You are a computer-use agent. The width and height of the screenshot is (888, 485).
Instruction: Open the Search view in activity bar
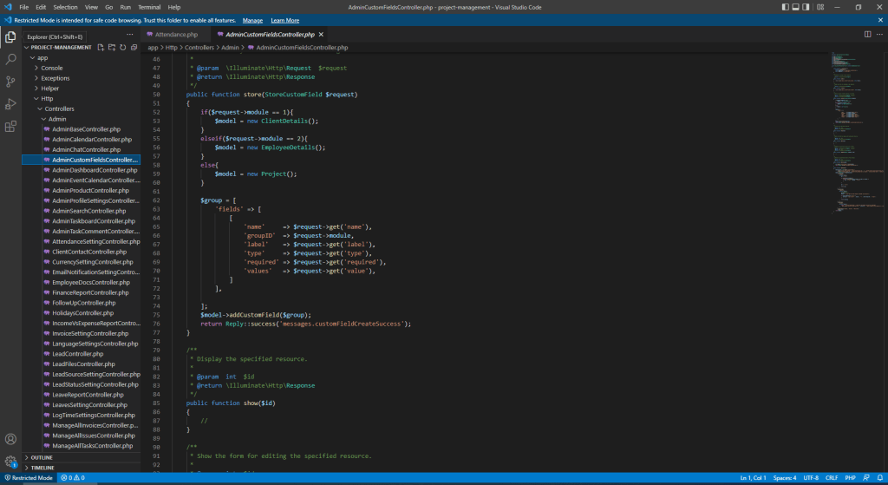coord(10,59)
